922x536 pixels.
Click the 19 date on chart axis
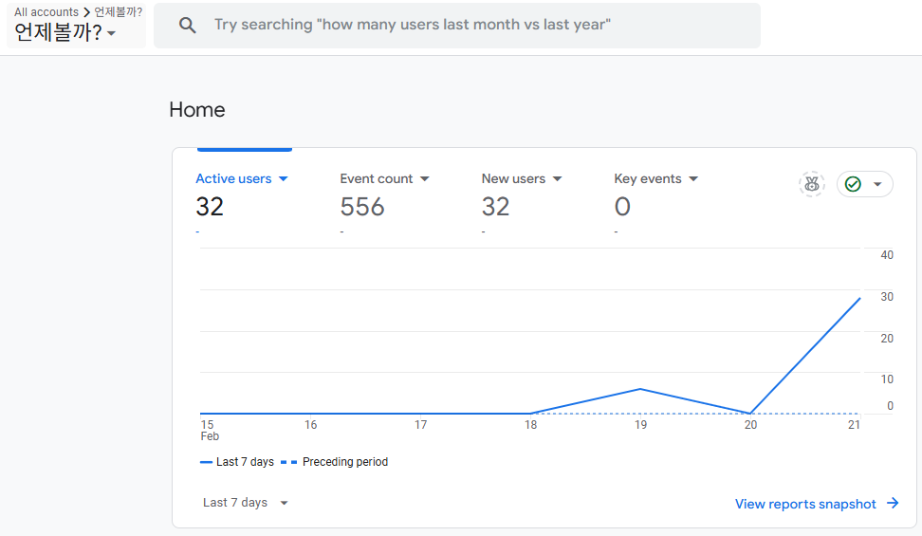coord(640,425)
